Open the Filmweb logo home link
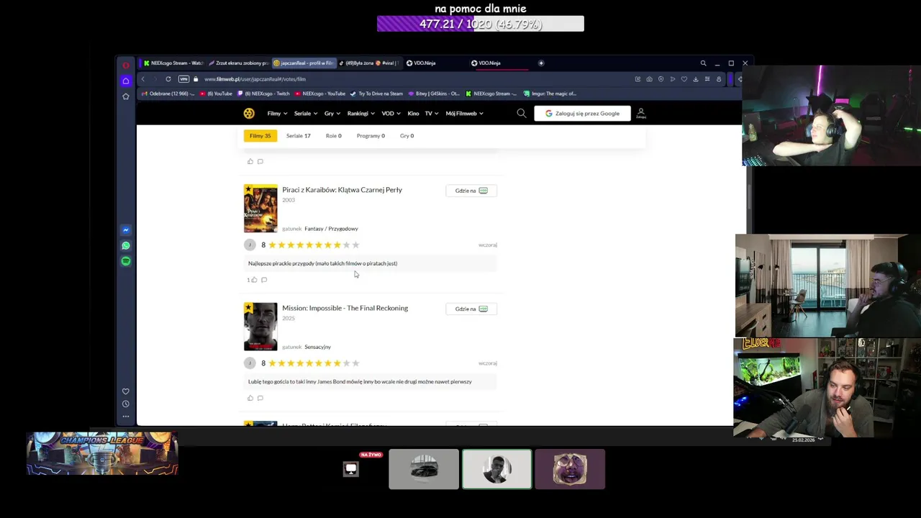 (x=249, y=113)
